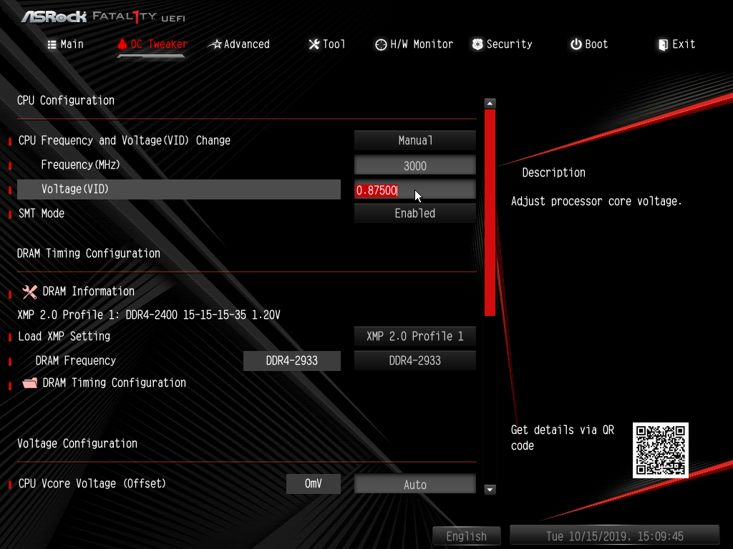The image size is (733, 549).
Task: Open CPU Vcore Voltage Auto dropdown
Action: [414, 485]
